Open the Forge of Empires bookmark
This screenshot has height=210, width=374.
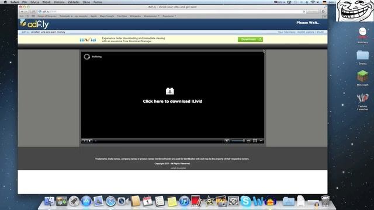tap(47, 16)
